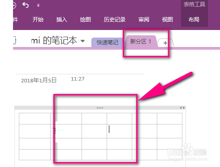Click the page time 11:27

pos(78,79)
